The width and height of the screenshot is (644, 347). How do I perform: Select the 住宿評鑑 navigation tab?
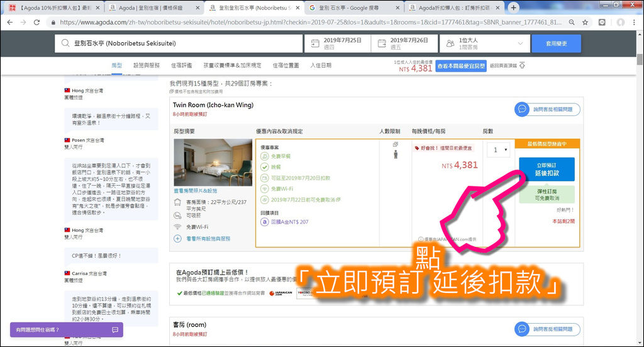[x=182, y=65]
